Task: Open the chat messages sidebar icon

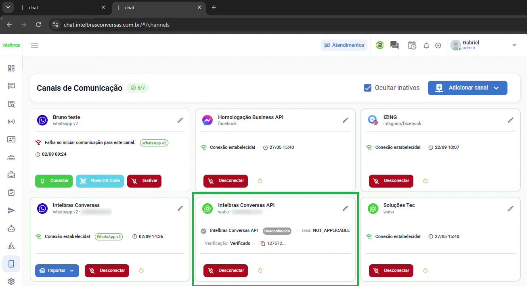Action: tap(11, 86)
